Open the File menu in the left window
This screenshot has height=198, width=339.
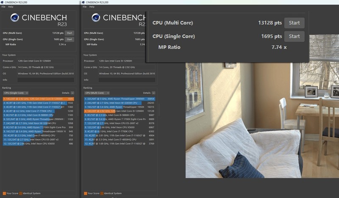[x=3, y=7]
